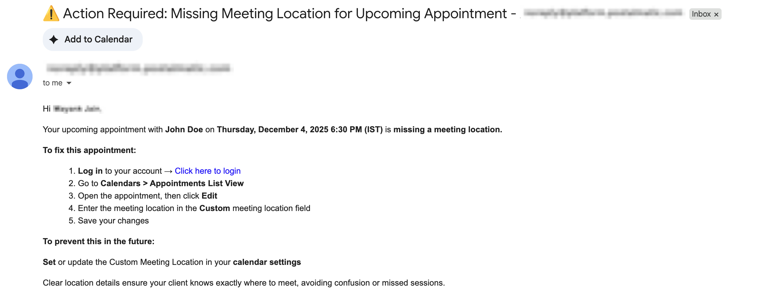Screen dimensions: 765x306
Task: Click the bold word 'Custom' in step 4
Action: 215,208
